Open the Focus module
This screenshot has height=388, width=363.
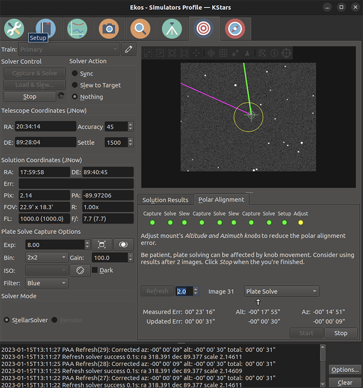click(x=141, y=28)
